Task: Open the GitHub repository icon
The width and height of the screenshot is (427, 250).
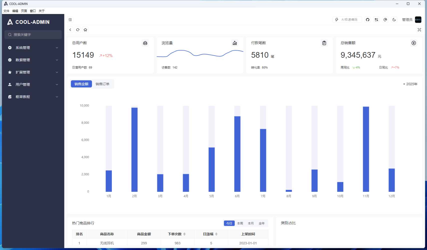Action: [367, 19]
